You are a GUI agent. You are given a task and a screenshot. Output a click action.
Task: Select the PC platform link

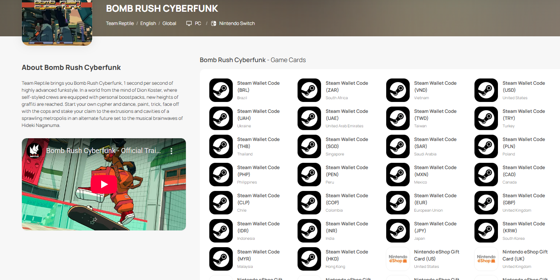click(198, 23)
